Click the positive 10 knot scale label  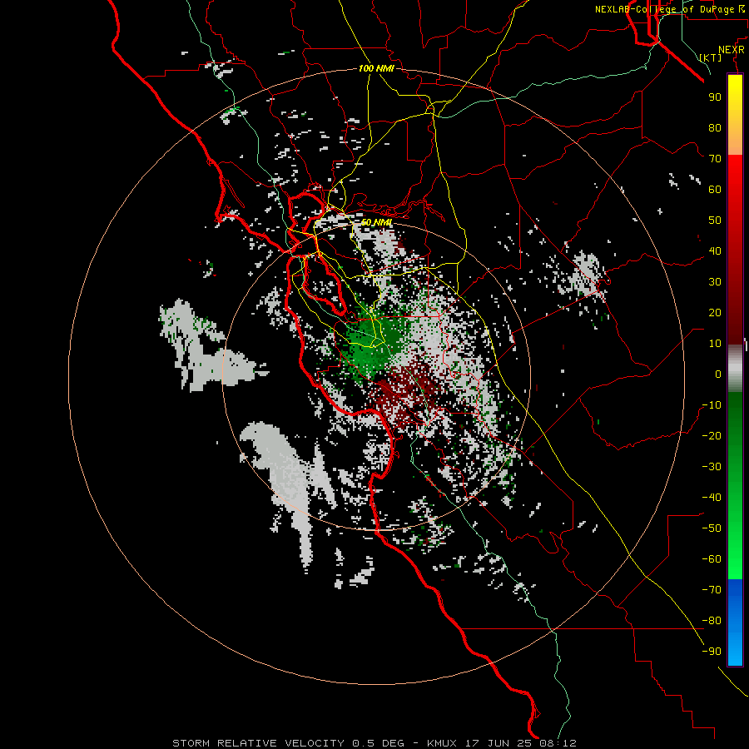pos(715,344)
